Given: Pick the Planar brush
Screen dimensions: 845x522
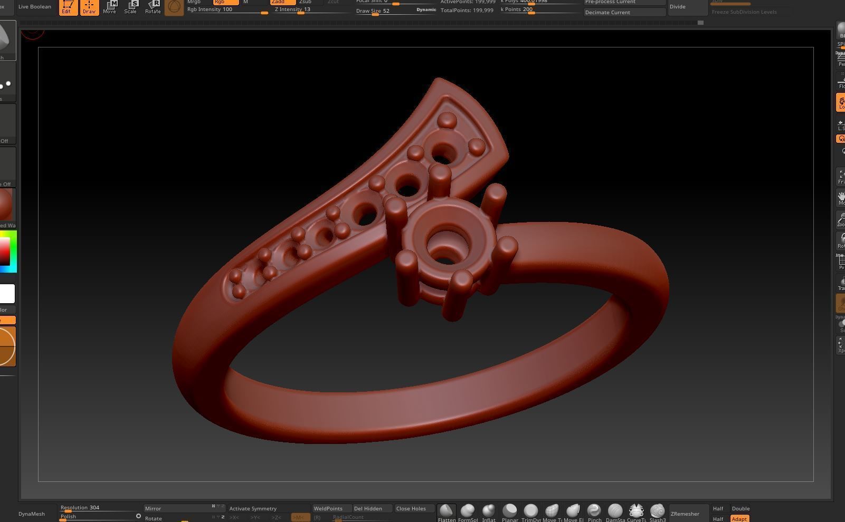Looking at the screenshot, I should coord(510,513).
